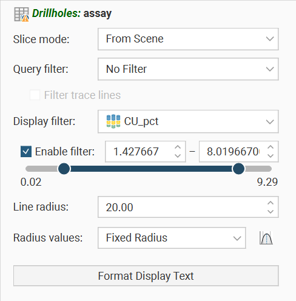Increase the maximum filter value spinner

(x=271, y=147)
